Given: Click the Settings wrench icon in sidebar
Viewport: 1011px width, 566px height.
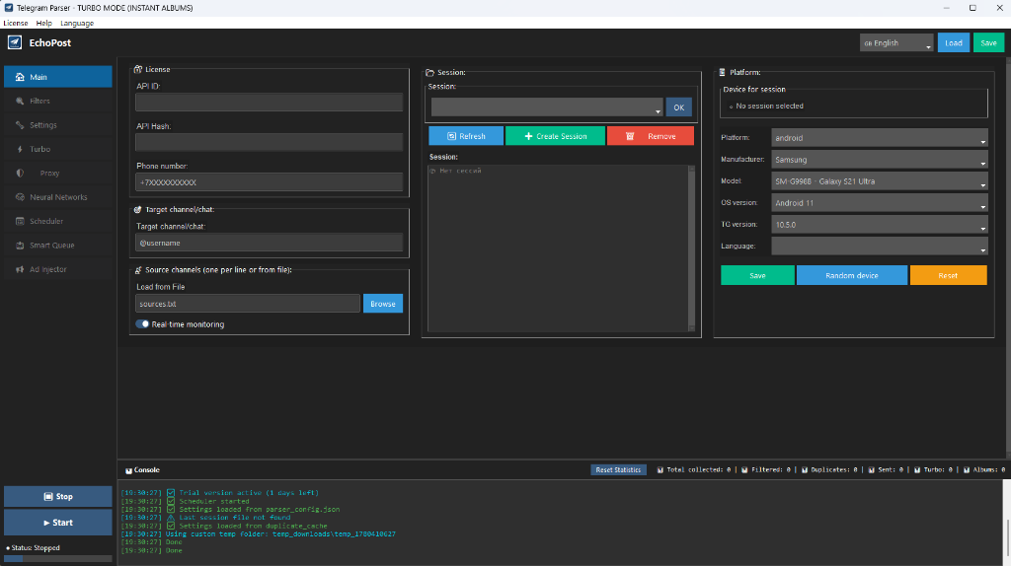Looking at the screenshot, I should coord(20,125).
